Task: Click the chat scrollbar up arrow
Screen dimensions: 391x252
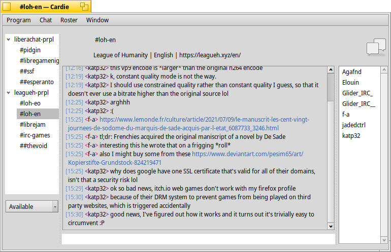Action: (331, 70)
